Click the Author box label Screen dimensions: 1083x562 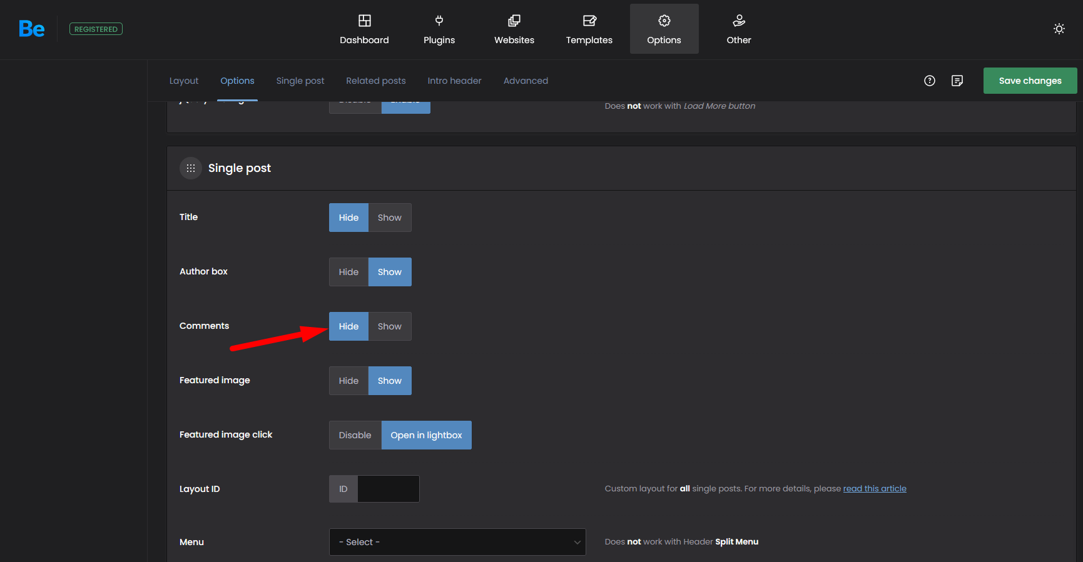(203, 271)
